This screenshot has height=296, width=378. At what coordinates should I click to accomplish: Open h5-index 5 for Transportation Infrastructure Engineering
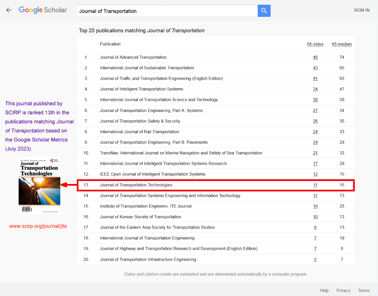315,260
